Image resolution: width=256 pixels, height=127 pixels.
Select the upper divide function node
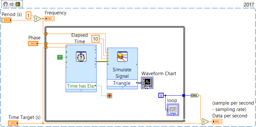tap(38, 19)
